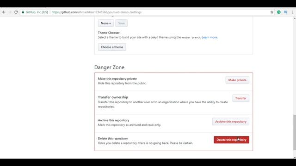Click Choose a theme button
This screenshot has width=296, height=166.
click(x=112, y=47)
